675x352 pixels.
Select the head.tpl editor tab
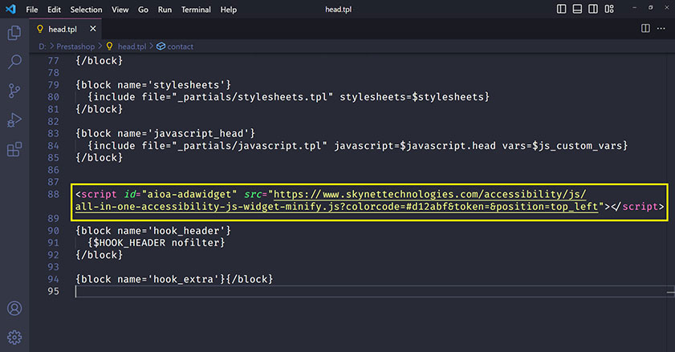point(67,29)
